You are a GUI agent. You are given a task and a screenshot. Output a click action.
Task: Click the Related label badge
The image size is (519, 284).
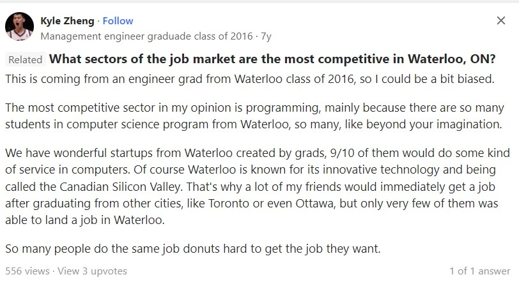tap(26, 59)
